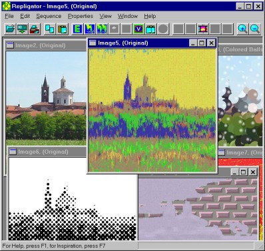
Task: Select the Image6 (Original) window title bar
Action: click(x=47, y=152)
